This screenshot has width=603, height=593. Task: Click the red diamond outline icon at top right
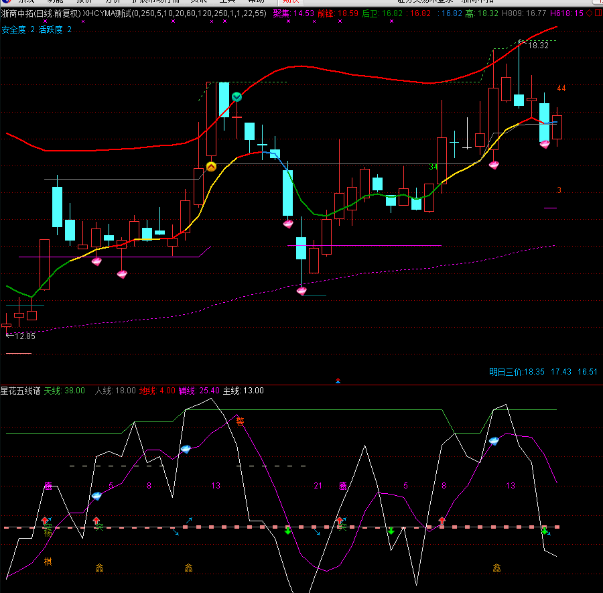(588, 13)
